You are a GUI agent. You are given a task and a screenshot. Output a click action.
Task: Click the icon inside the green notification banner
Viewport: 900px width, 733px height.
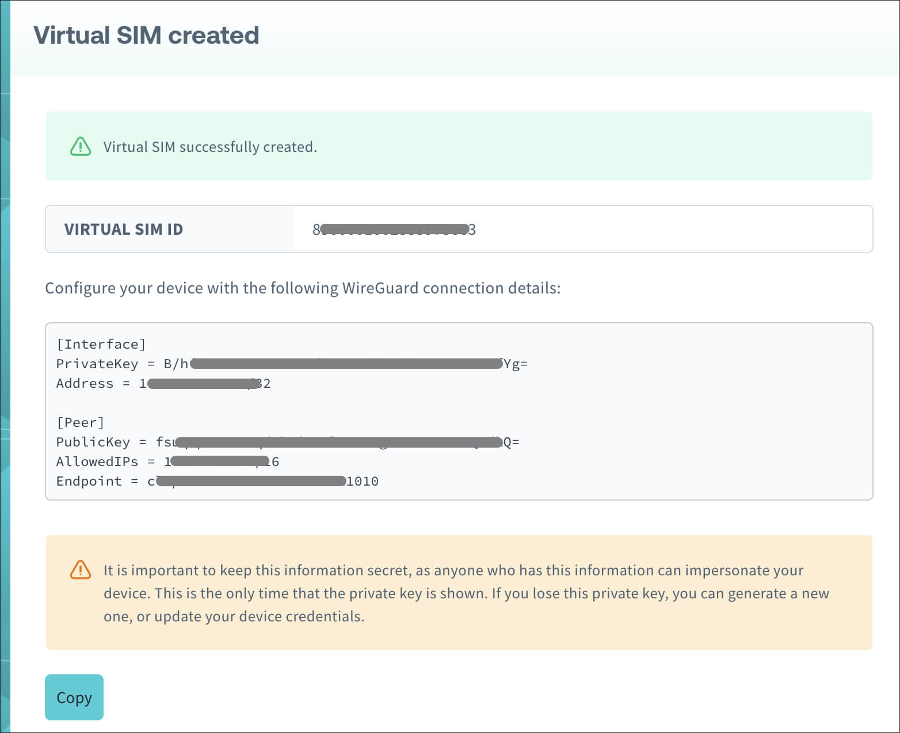coord(79,147)
